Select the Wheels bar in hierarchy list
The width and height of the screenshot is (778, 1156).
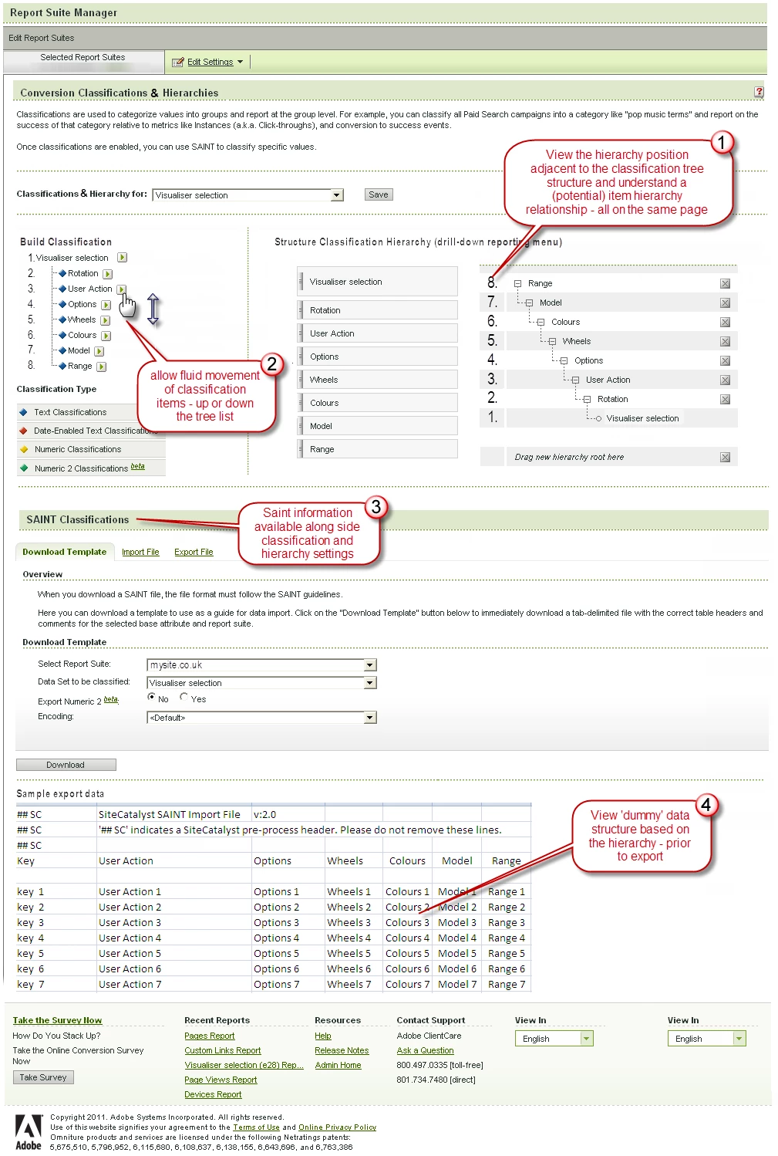tap(378, 380)
